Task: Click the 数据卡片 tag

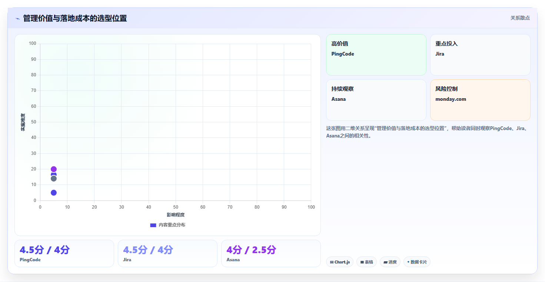Action: coord(417,262)
